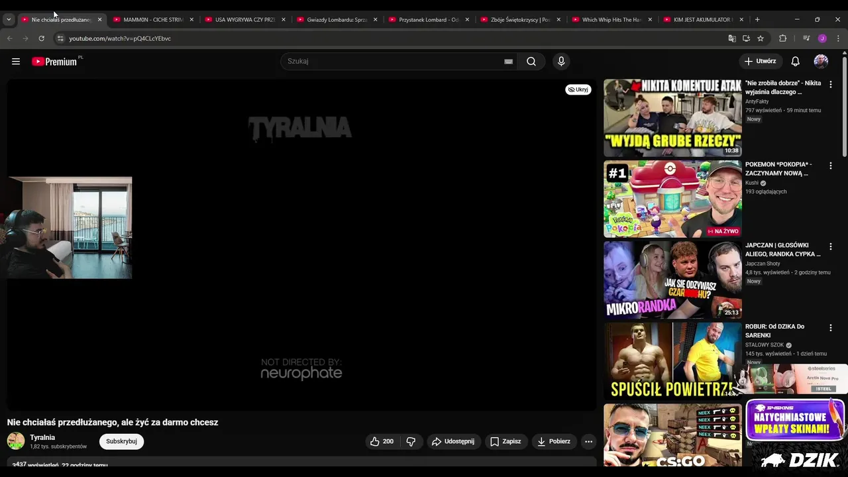Open options for "Nie zrobiła dobrze" video
Screen dimensions: 848x477
(830, 84)
